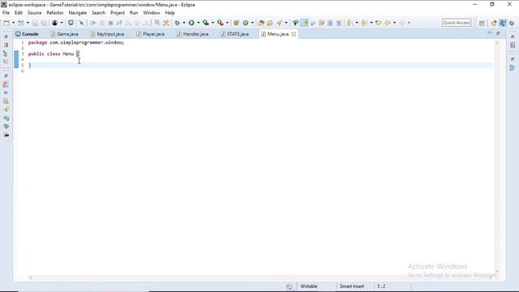Open the Search menu
This screenshot has height=292, width=519.
(98, 13)
